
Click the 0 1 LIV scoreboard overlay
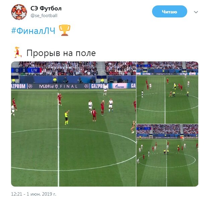click(26, 70)
